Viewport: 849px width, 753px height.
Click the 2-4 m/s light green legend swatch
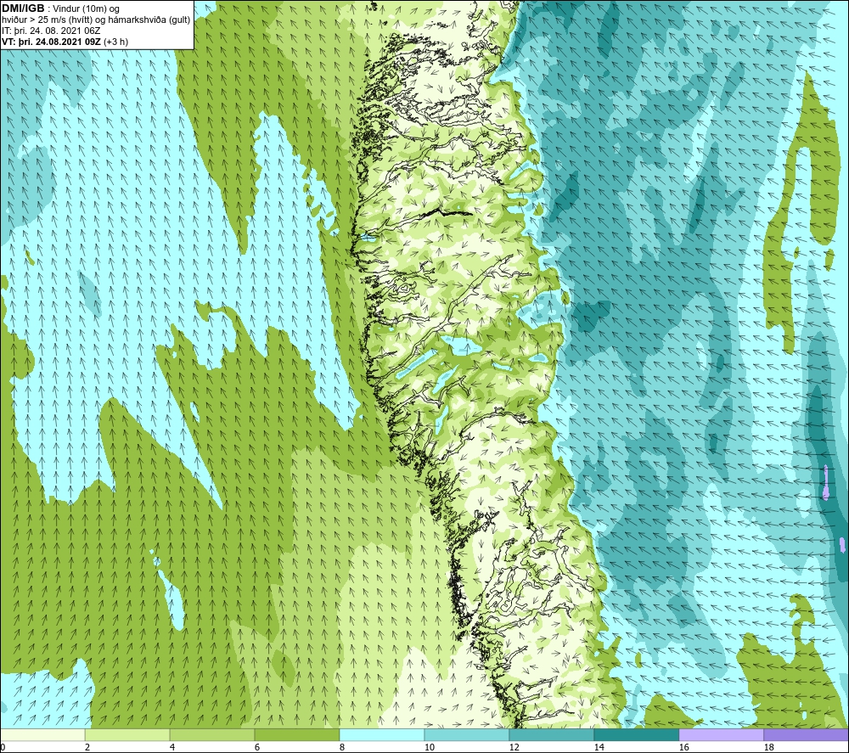[x=127, y=734]
